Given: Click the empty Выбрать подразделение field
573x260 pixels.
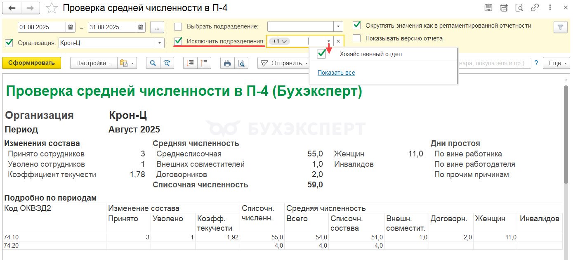Looking at the screenshot, I should click(x=301, y=26).
